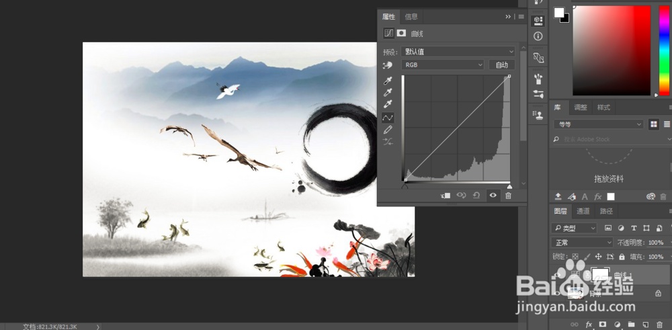Screen dimensions: 672x330
Task: Click the status bar arrow beside 文档 size
Action: 97,327
